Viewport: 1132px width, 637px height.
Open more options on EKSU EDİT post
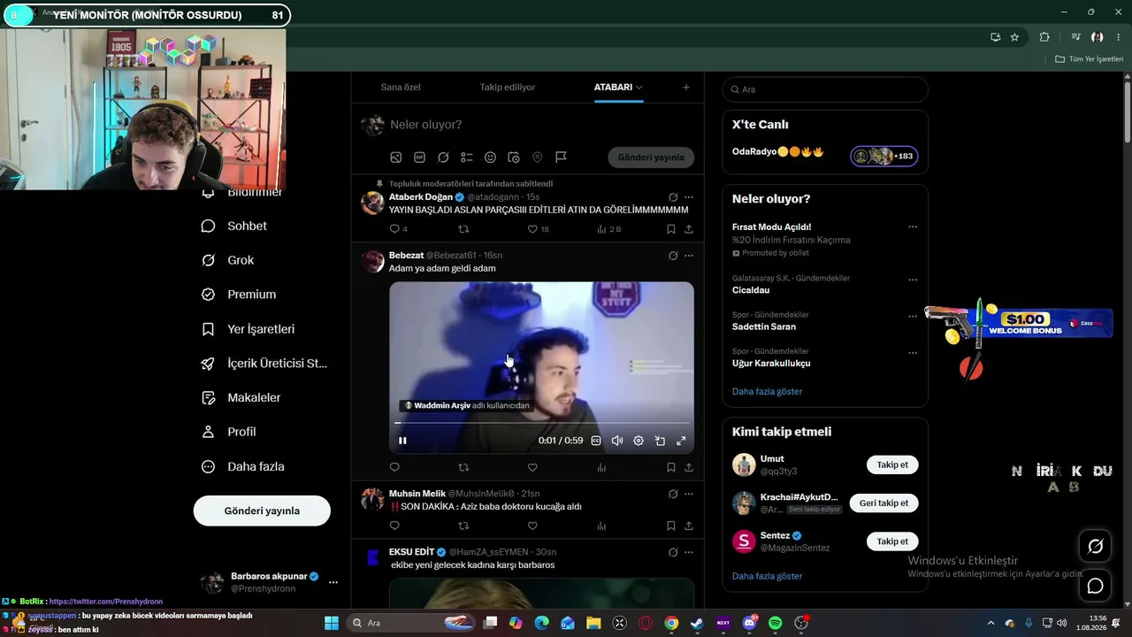pyautogui.click(x=689, y=552)
